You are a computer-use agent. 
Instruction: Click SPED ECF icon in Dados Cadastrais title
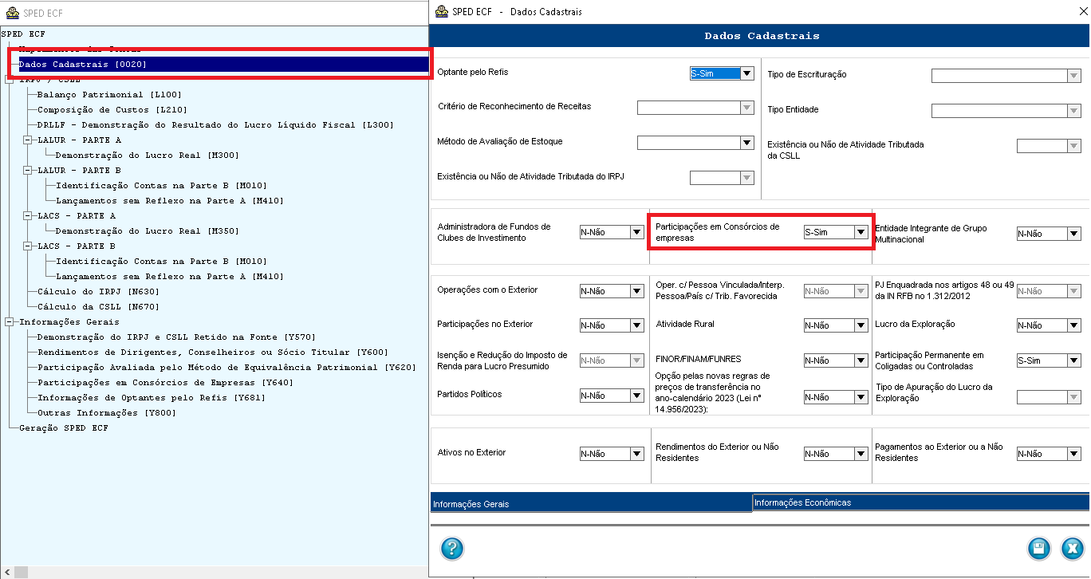point(440,11)
